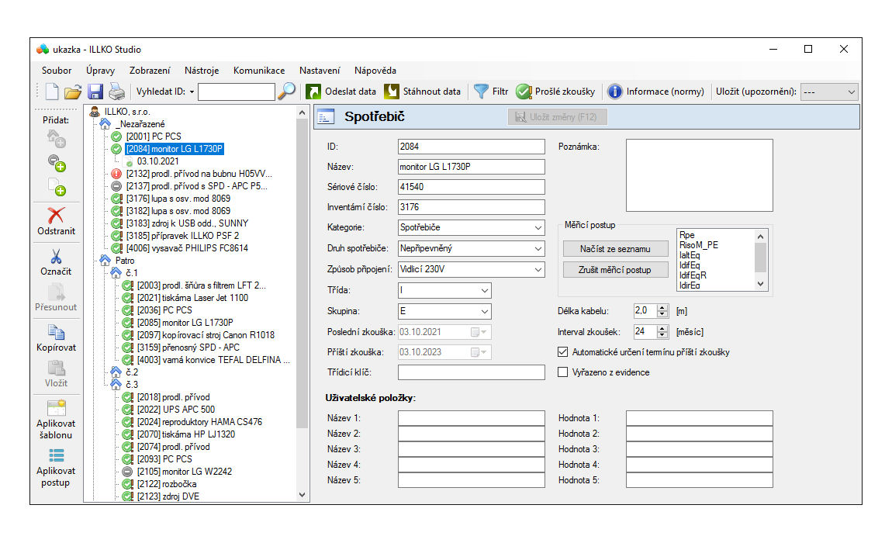
Task: Toggle Vyřazeno z evidence checkbox
Action: tap(562, 372)
